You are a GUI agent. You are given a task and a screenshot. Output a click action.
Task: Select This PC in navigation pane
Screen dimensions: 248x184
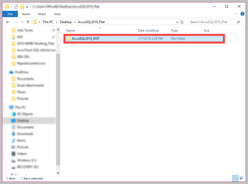[x=20, y=107]
